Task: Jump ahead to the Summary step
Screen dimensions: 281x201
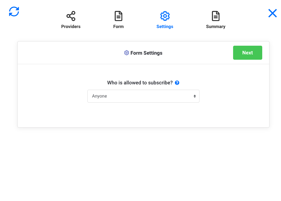Action: 215,26
